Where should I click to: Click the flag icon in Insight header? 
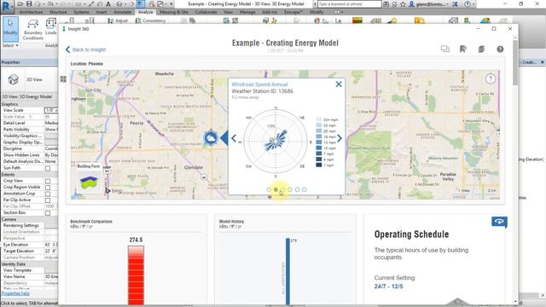tap(463, 49)
